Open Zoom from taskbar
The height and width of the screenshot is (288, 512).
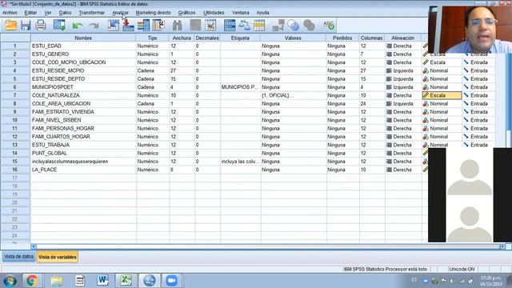pos(171,281)
